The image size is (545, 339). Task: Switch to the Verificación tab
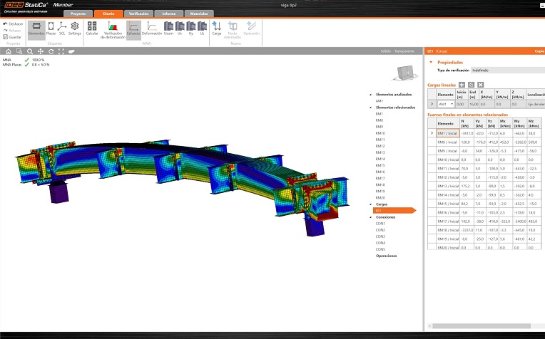click(138, 14)
